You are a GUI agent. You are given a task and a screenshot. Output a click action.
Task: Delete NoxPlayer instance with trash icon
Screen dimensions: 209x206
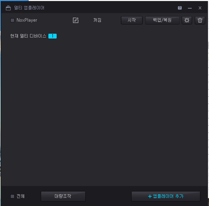pyautogui.click(x=200, y=20)
